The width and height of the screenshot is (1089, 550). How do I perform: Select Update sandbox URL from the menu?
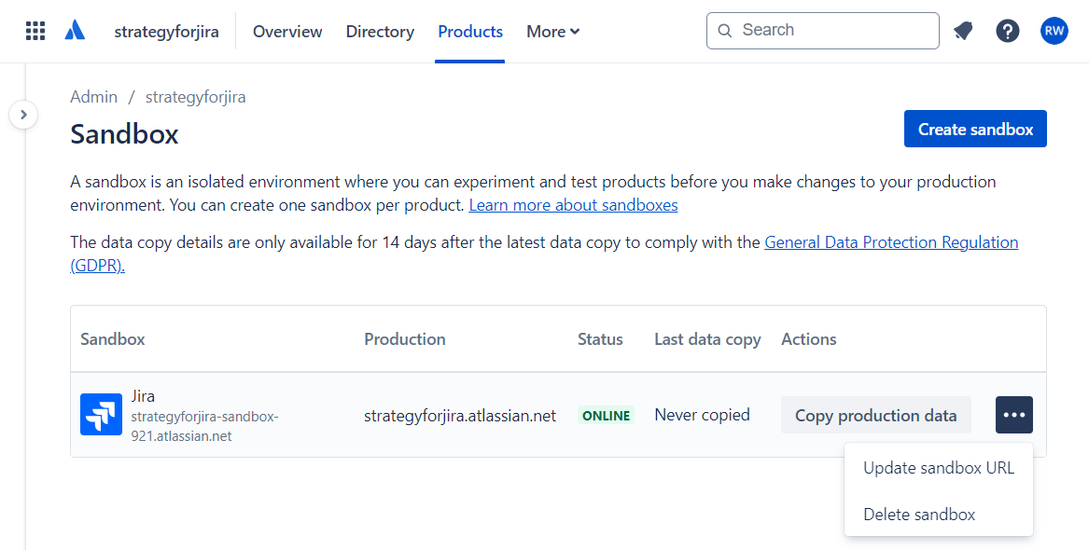(938, 467)
